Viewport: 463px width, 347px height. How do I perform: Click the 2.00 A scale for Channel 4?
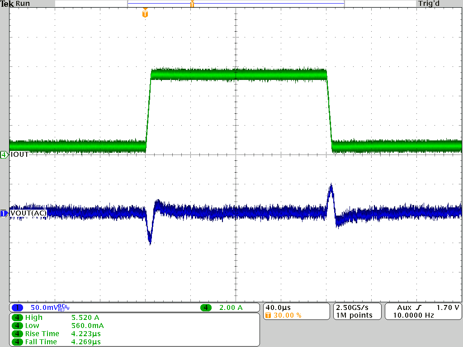(x=231, y=308)
